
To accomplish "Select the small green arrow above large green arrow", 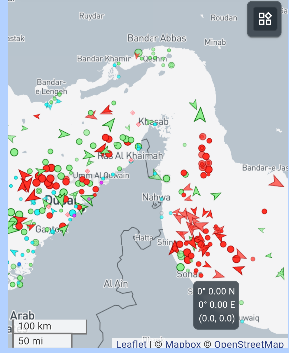I will coord(193,104).
